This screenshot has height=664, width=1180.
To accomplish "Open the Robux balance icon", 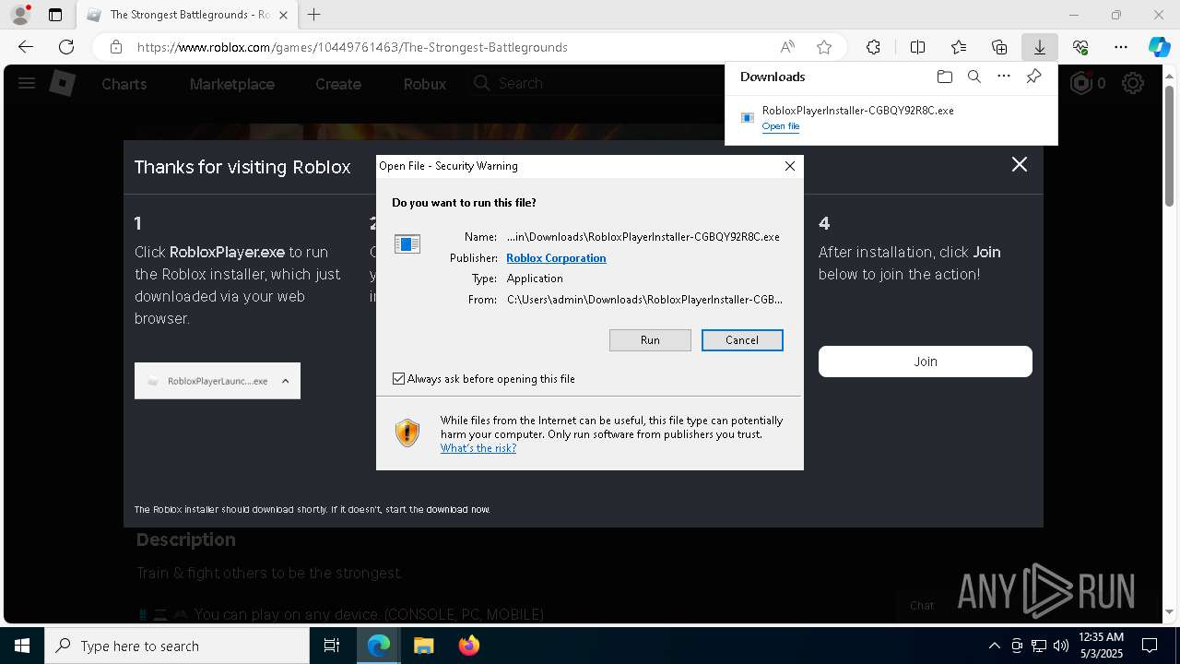I will tap(1080, 84).
